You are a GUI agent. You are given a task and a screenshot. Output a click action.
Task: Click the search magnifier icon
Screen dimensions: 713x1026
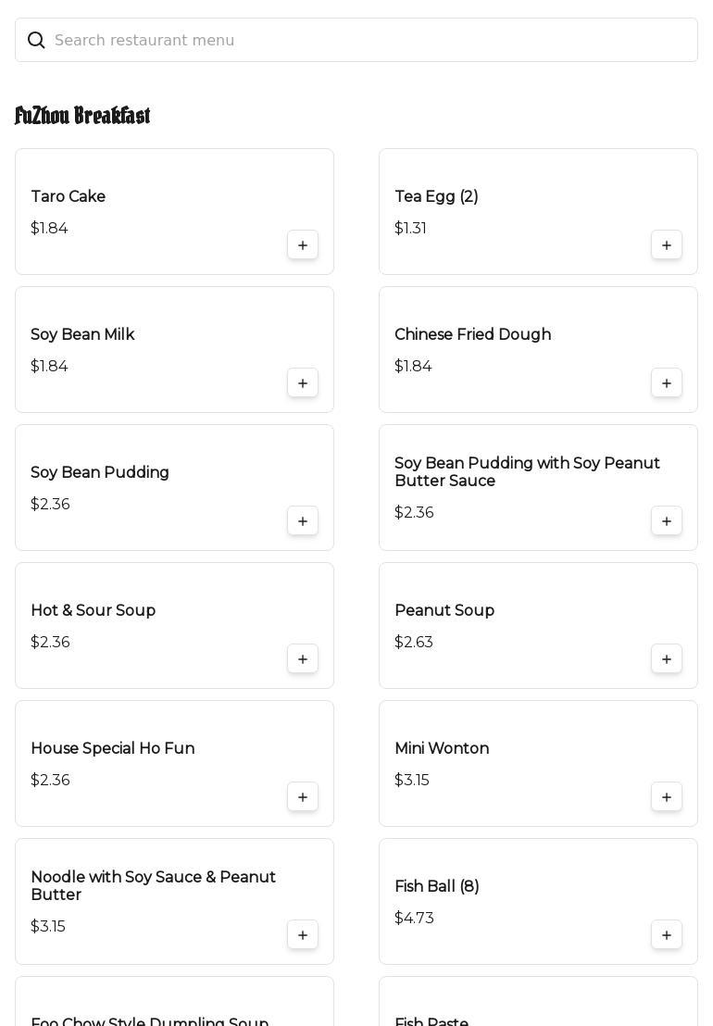pos(36,40)
